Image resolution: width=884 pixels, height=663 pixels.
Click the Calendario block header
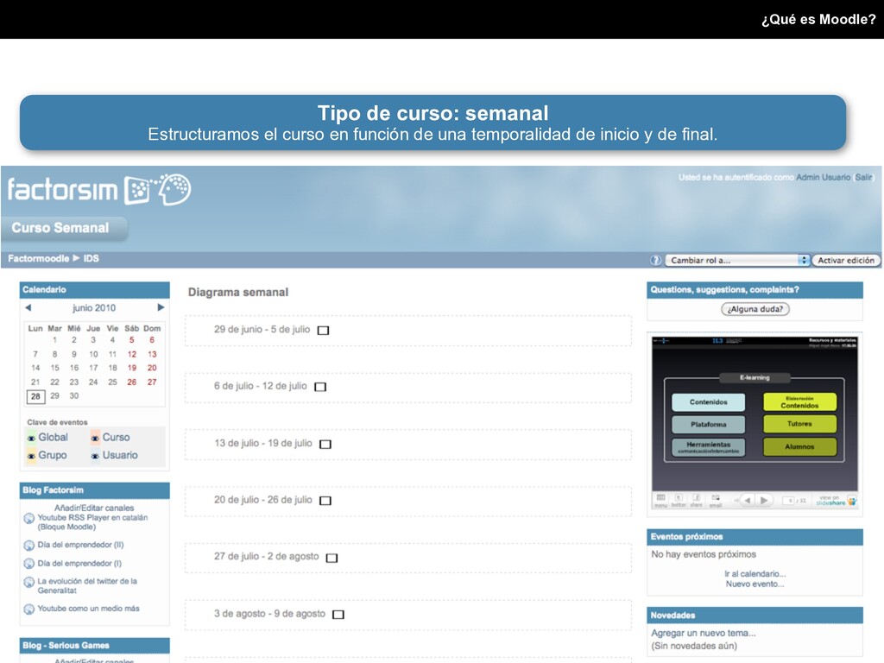(x=95, y=290)
